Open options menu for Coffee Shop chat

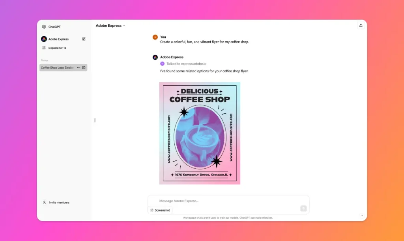tap(79, 68)
